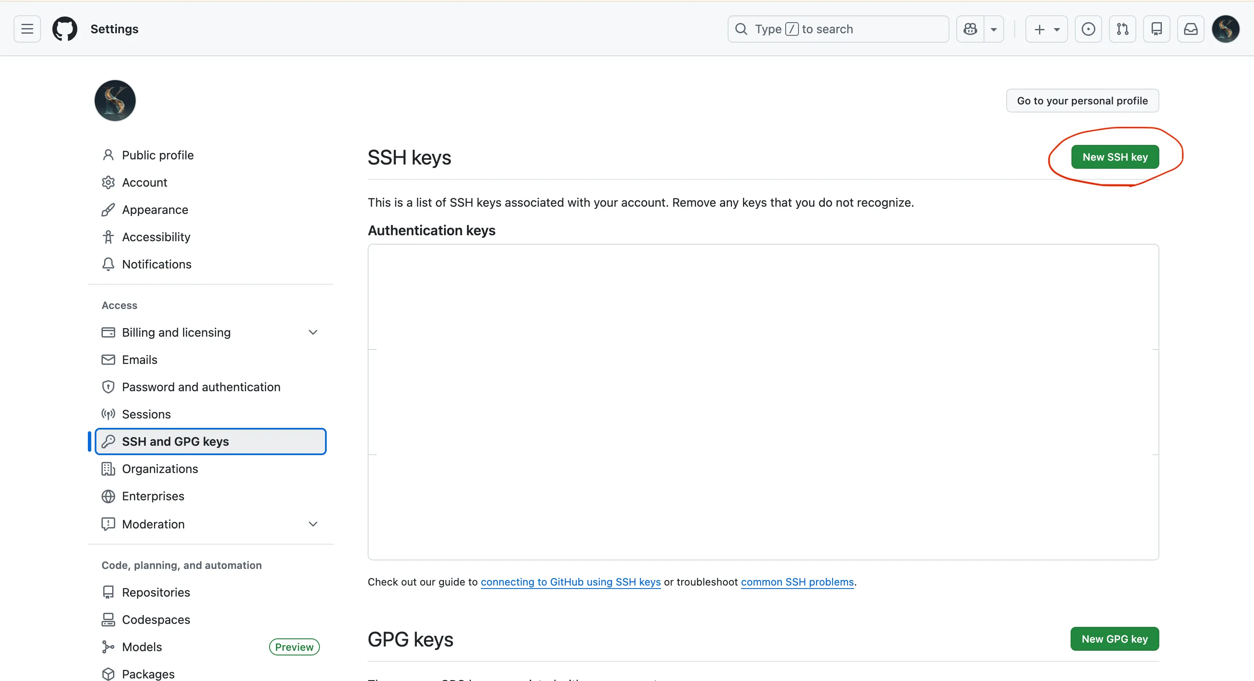The height and width of the screenshot is (681, 1254).
Task: Open the hamburger navigation menu
Action: (x=27, y=29)
